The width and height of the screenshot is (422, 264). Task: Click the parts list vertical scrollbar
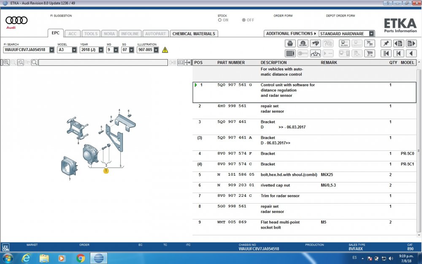419,150
